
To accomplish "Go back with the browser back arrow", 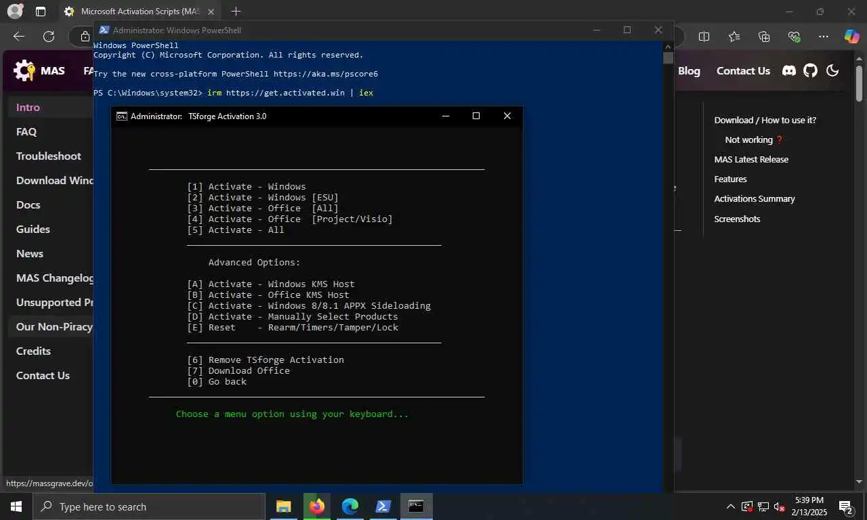I will tap(19, 37).
